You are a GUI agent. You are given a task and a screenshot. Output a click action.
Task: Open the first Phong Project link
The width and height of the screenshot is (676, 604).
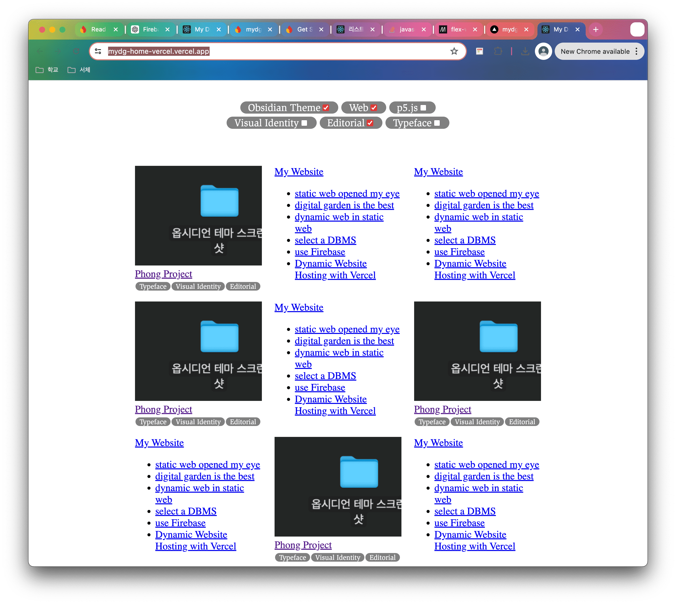[163, 274]
